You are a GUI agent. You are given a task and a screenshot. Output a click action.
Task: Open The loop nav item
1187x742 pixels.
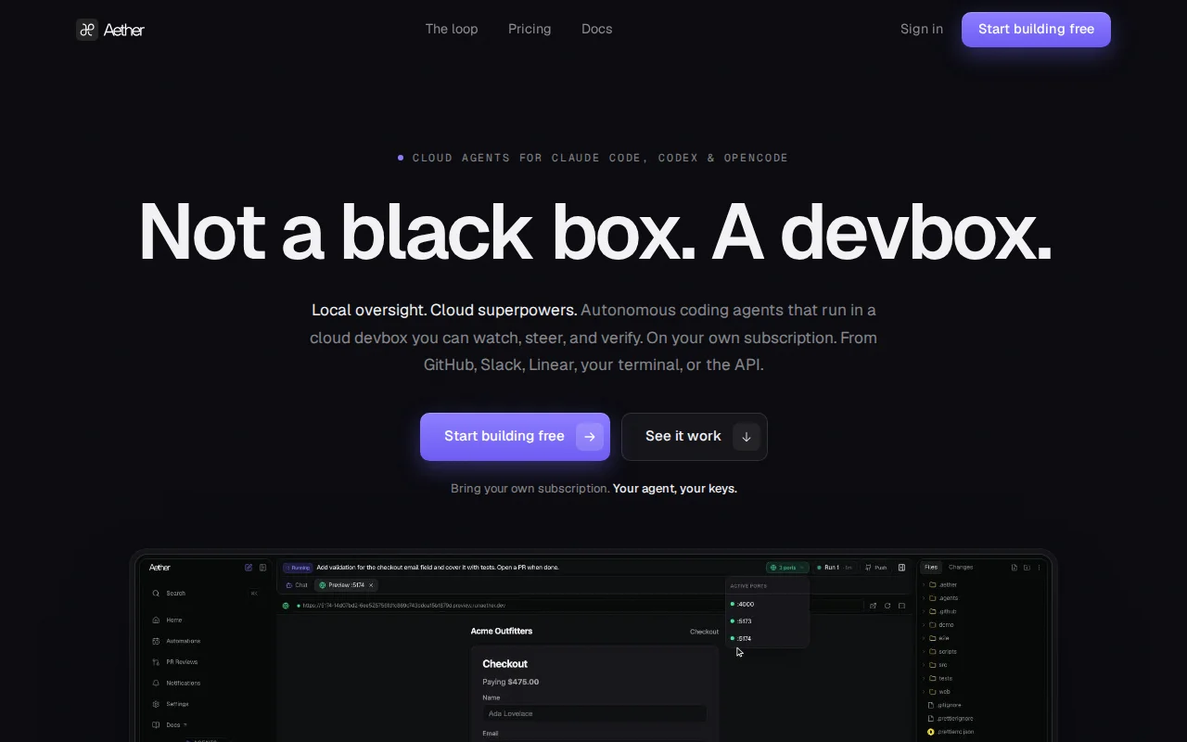(x=452, y=29)
